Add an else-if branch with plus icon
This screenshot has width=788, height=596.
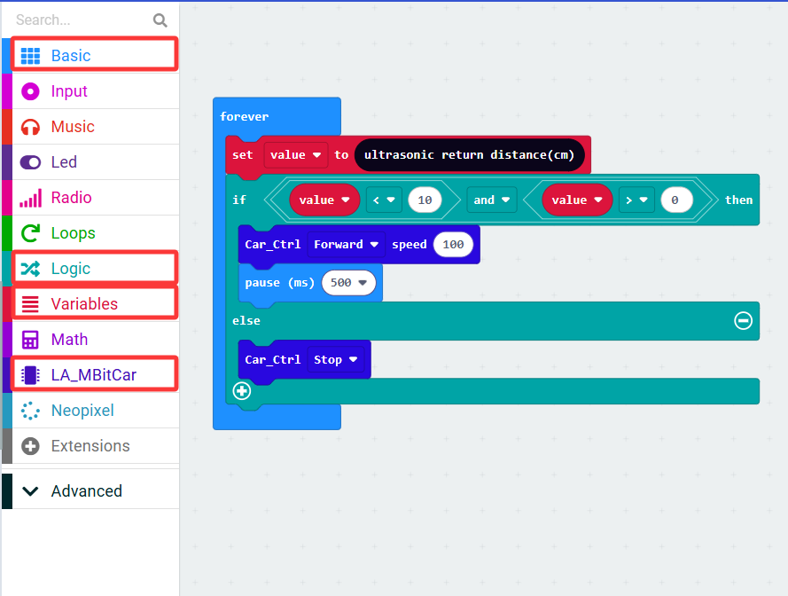242,391
